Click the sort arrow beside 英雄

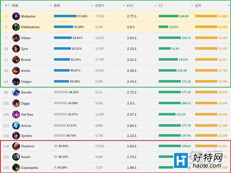coord(51,6)
